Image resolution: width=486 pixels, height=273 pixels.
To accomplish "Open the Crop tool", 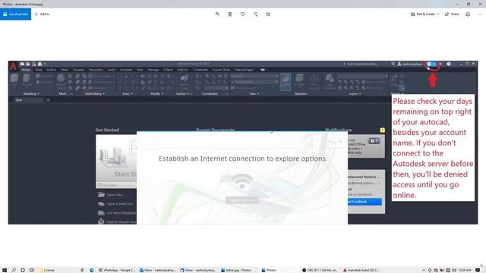I will click(268, 14).
